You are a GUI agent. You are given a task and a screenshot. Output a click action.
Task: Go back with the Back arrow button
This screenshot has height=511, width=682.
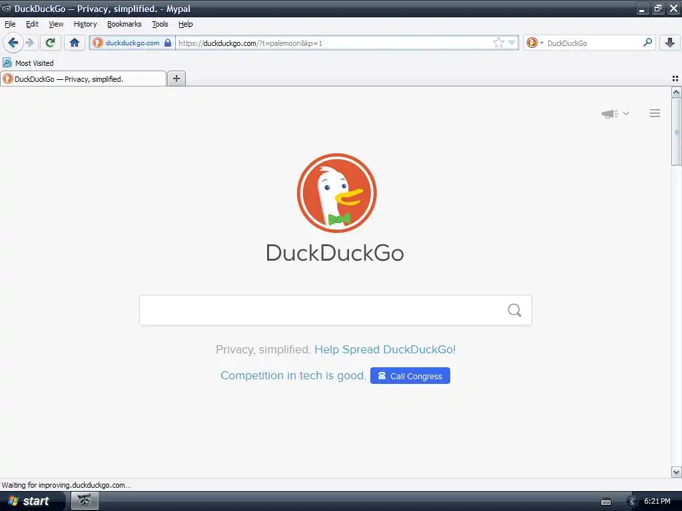pos(13,43)
